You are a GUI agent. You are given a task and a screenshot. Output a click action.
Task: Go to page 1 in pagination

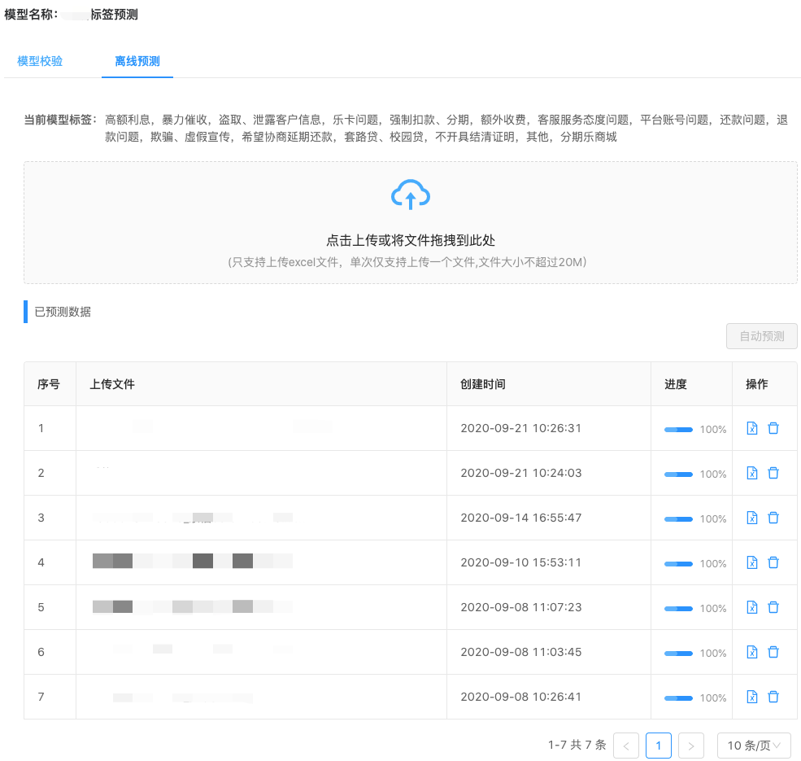click(658, 746)
